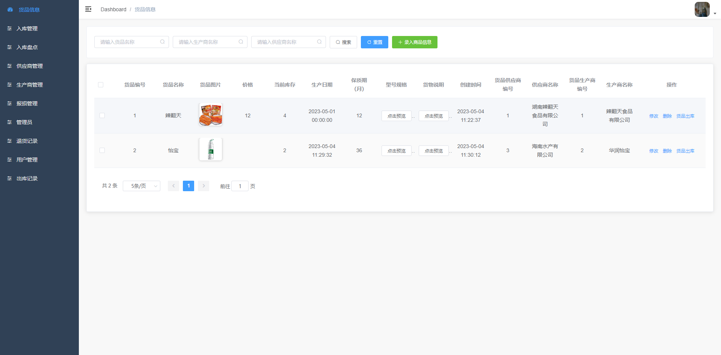Image resolution: width=721 pixels, height=355 pixels.
Task: Click the green 录入商品信息 button
Action: [415, 42]
